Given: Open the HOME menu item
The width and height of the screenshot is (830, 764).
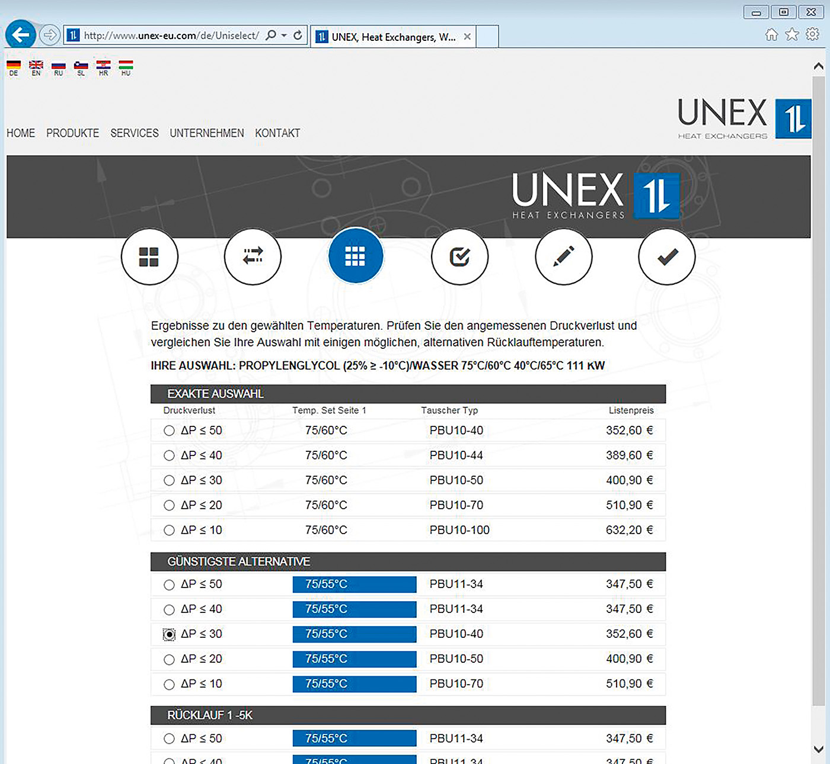Looking at the screenshot, I should 21,133.
